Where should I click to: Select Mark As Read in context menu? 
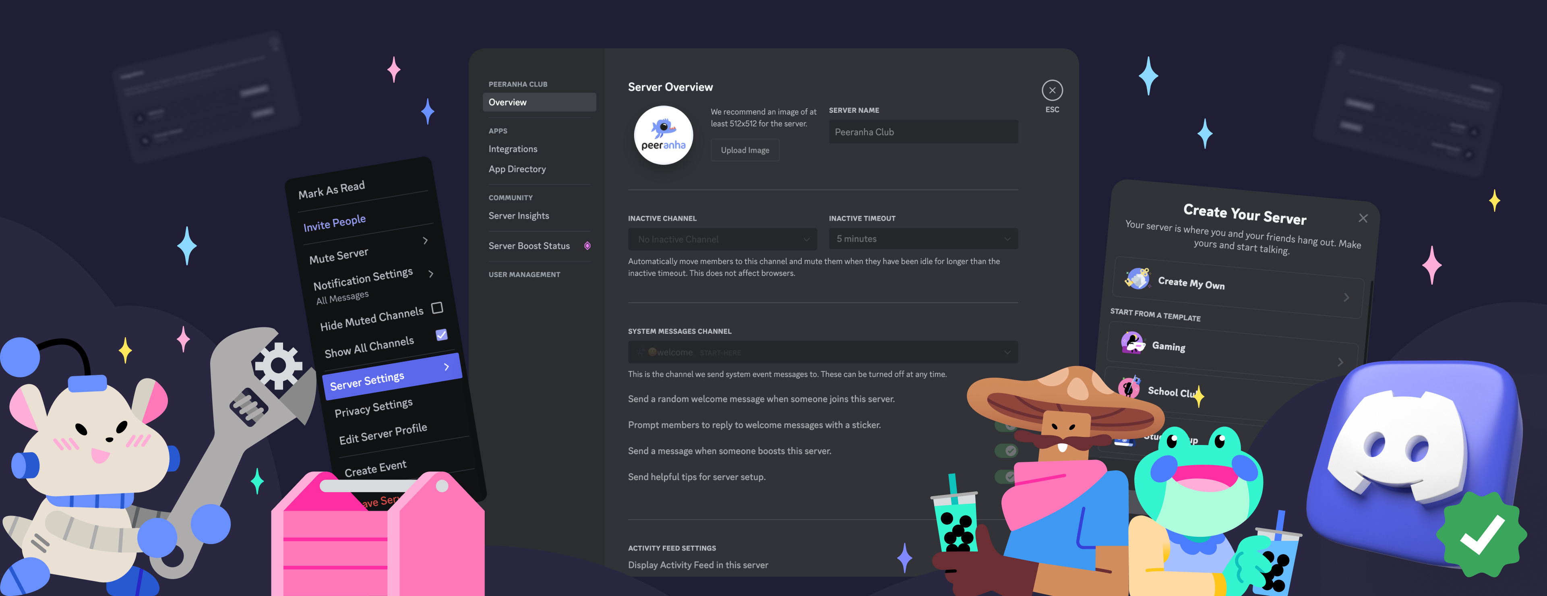pyautogui.click(x=331, y=190)
